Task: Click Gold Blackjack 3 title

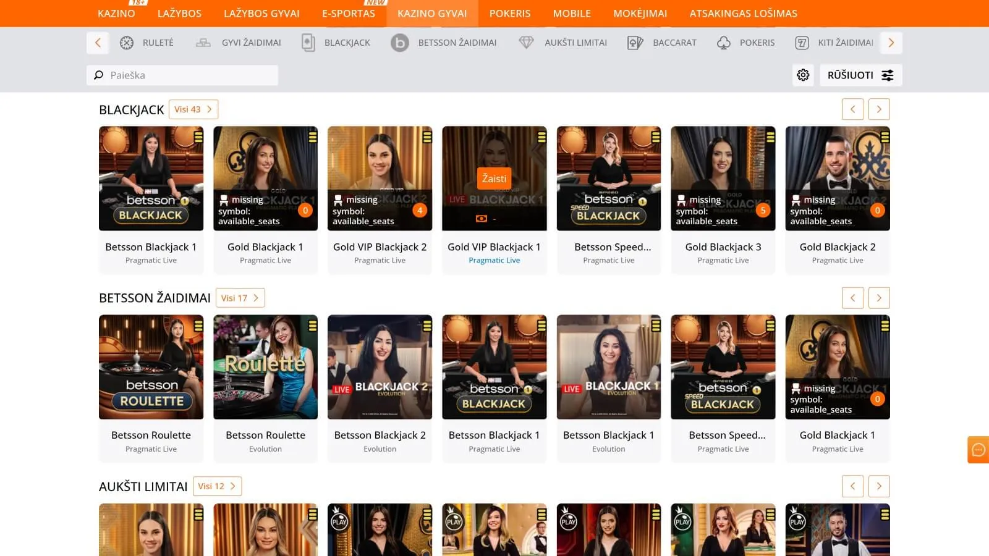Action: click(723, 247)
